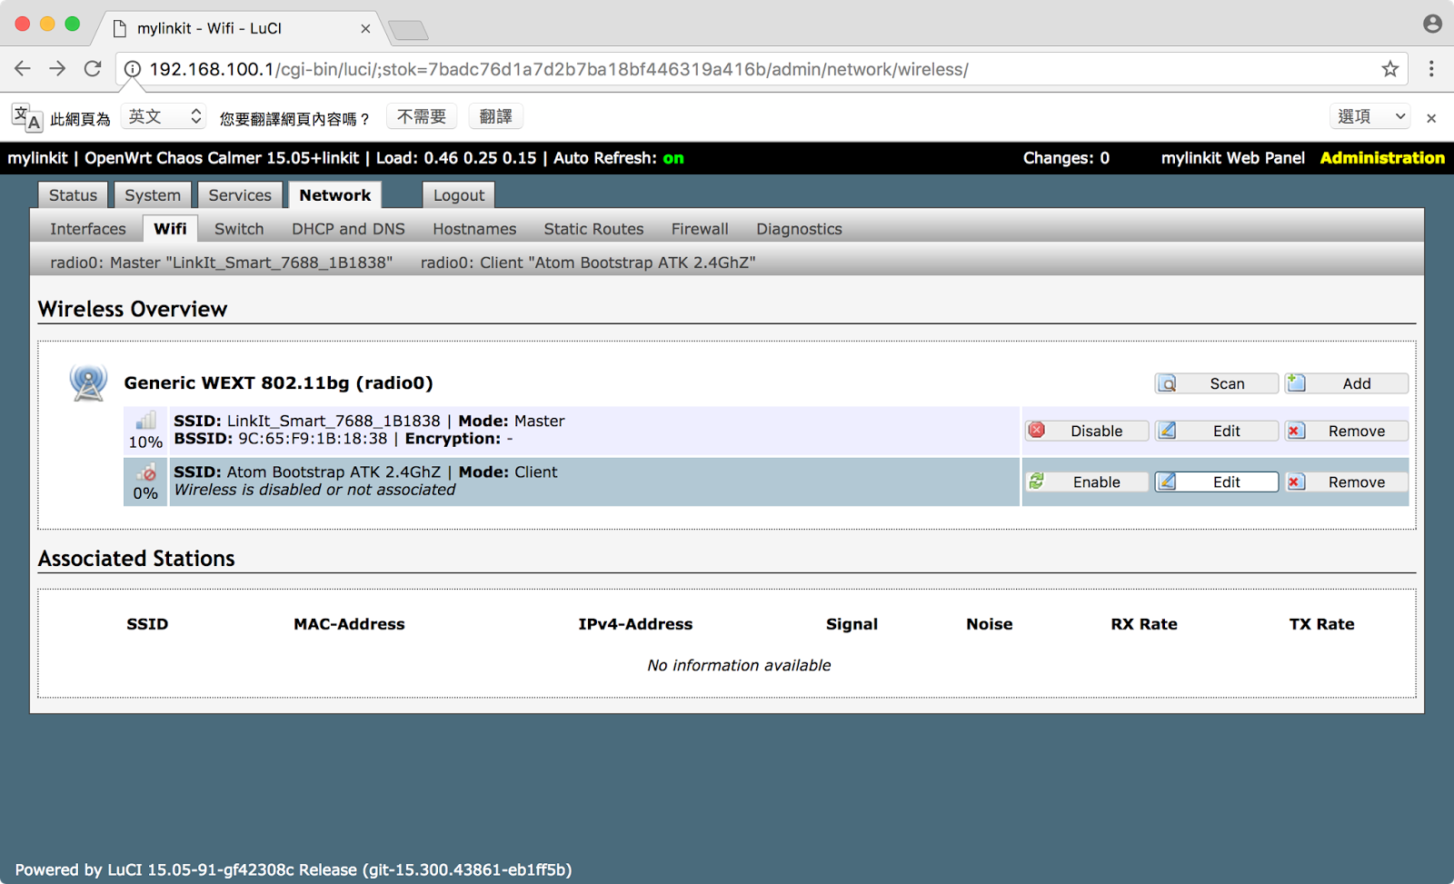Screen dimensions: 1454x884
Task: Open the 選項 options dropdown
Action: (x=1369, y=116)
